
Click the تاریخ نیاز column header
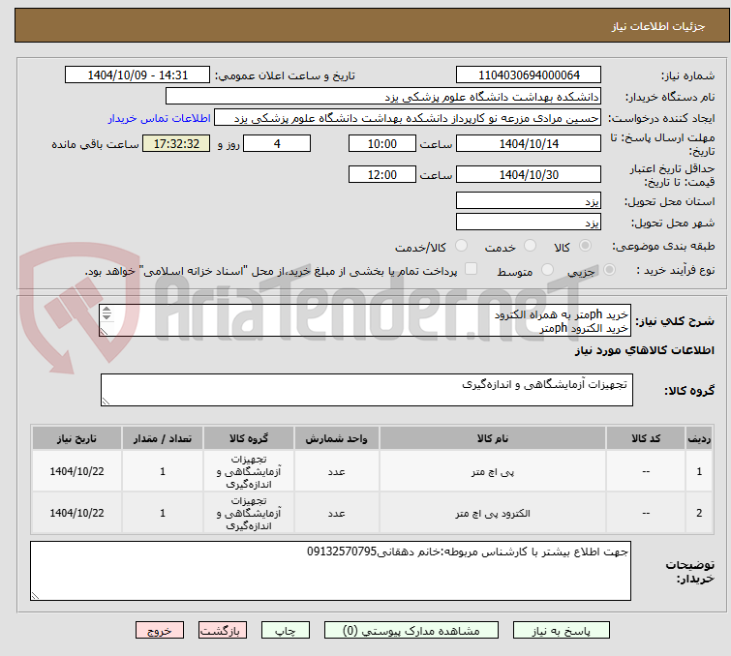76,438
